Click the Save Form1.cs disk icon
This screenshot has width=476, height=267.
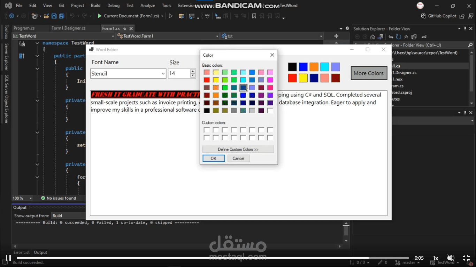point(54,16)
